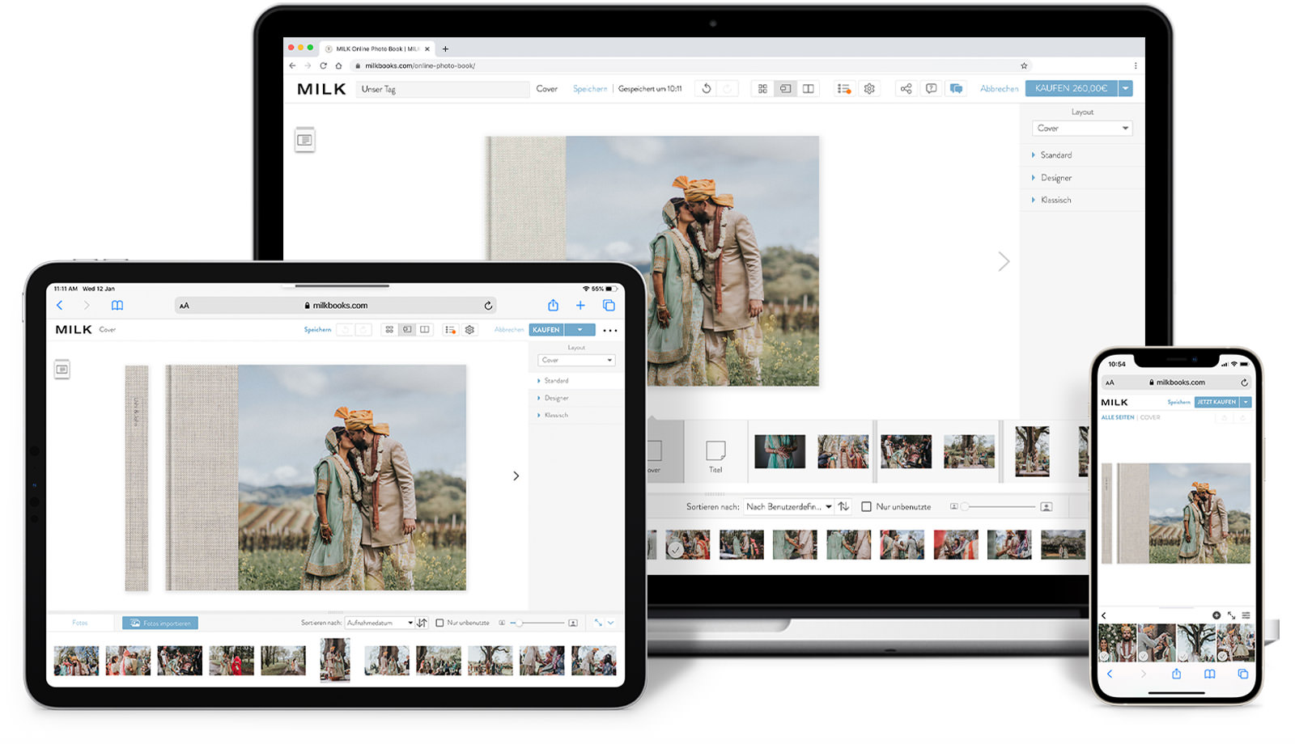Tap JETZT KAUFEN button on phone
The image size is (1295, 744).
1216,402
